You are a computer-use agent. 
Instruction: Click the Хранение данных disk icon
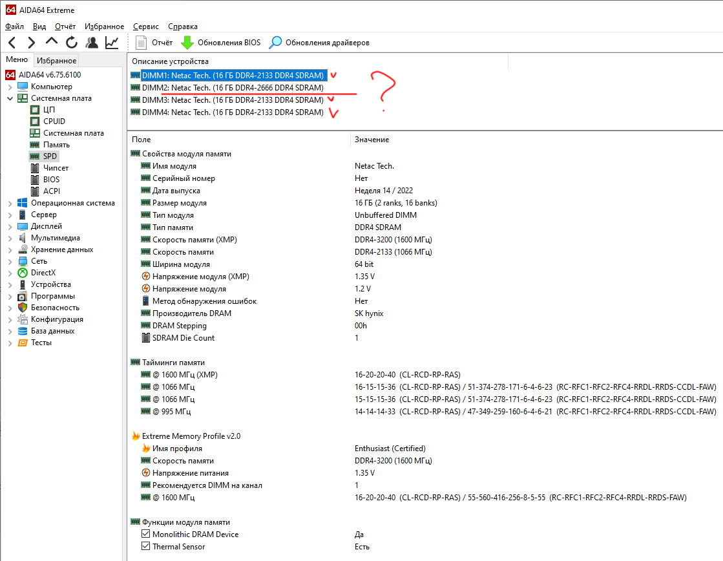pyautogui.click(x=23, y=249)
